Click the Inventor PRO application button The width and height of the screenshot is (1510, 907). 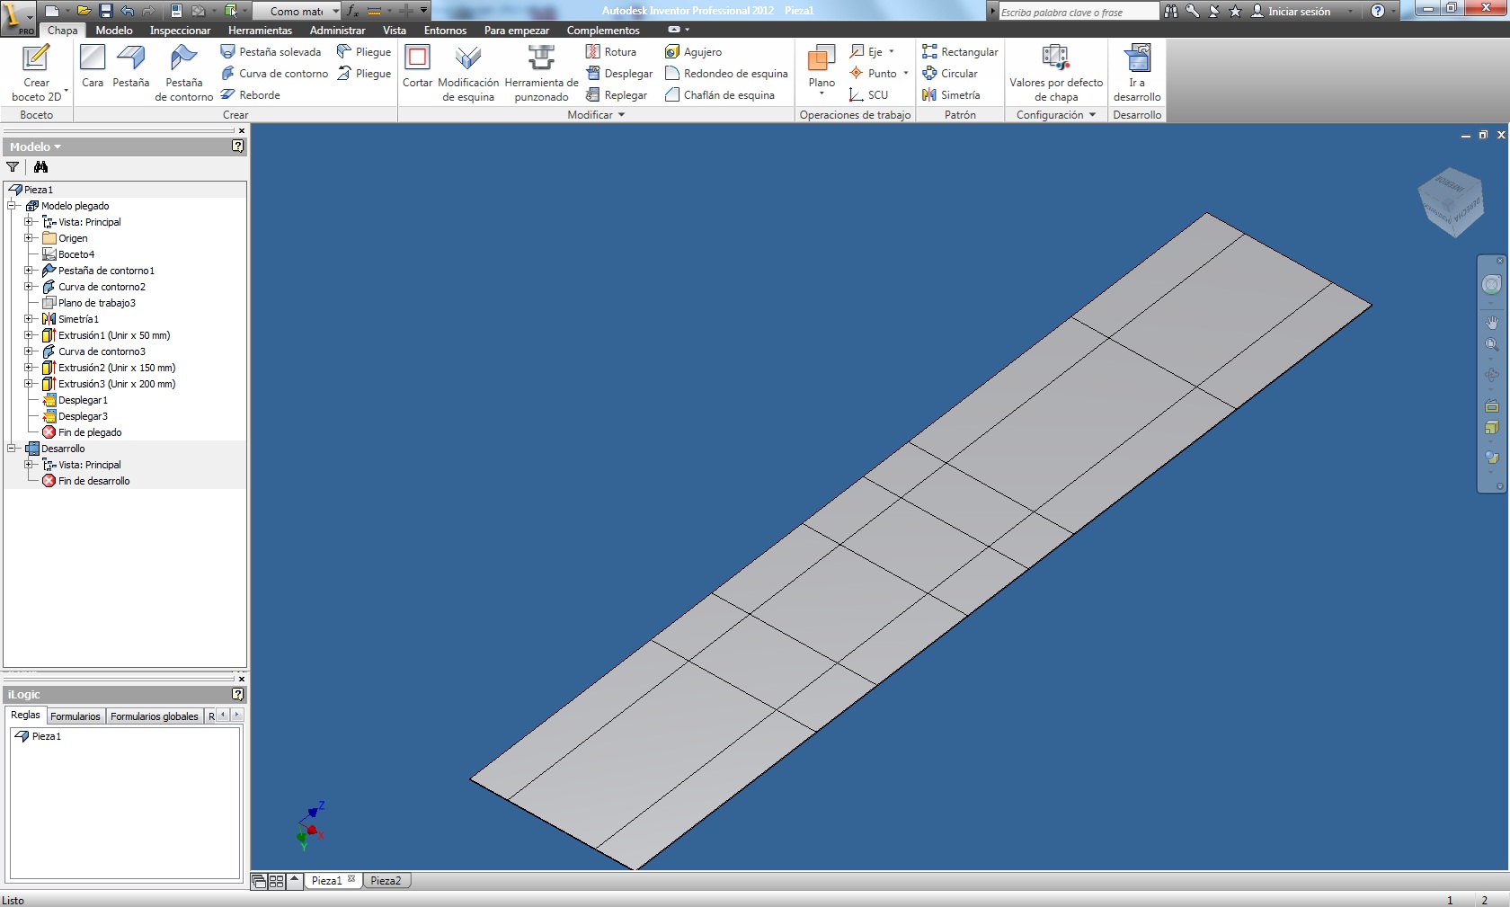pyautogui.click(x=18, y=17)
